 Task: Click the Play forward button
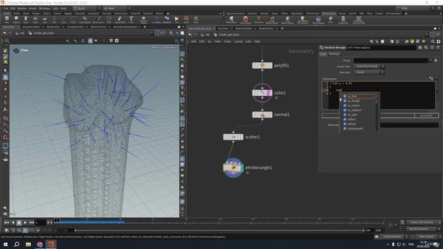[25, 223]
